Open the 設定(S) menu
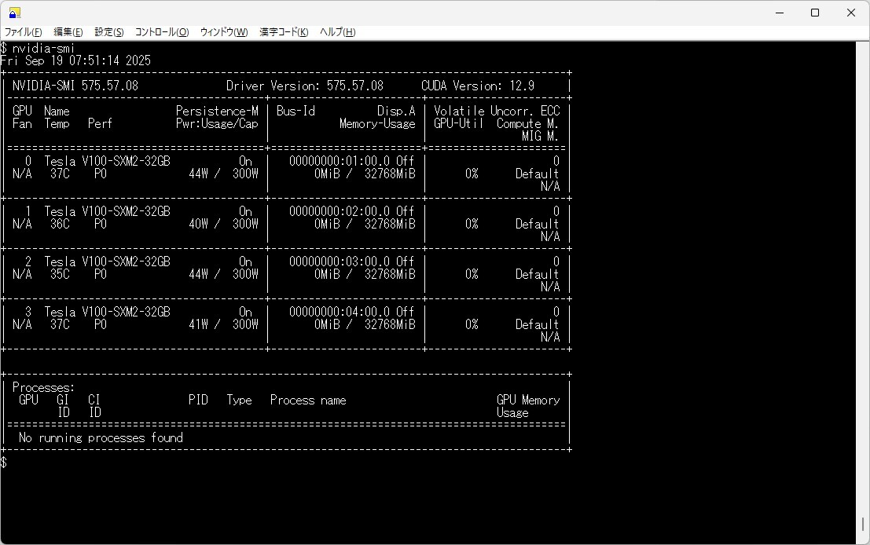The height and width of the screenshot is (545, 870). pyautogui.click(x=109, y=32)
